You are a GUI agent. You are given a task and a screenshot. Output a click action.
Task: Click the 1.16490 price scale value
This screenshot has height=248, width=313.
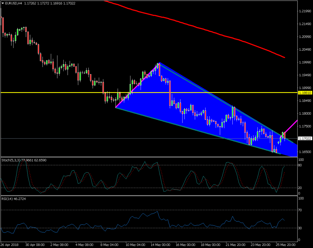pos(305,152)
